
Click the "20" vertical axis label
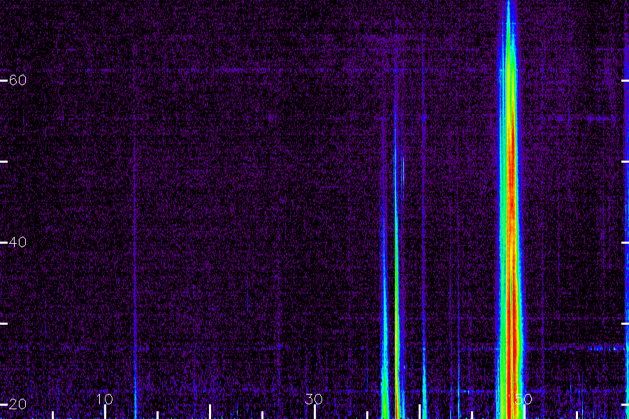17,404
